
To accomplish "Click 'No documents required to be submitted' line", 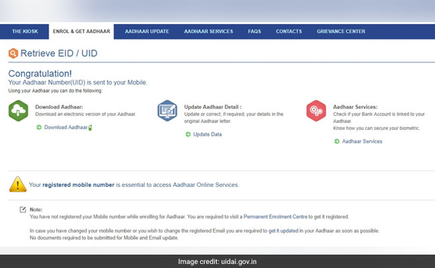I will [x=104, y=238].
